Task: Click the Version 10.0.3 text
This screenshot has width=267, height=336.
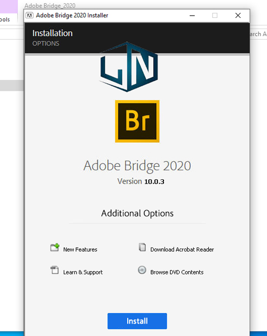Action: pos(140,181)
